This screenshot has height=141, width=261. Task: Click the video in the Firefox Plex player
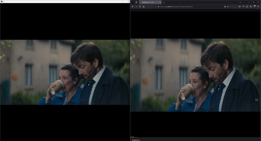[x=196, y=75]
